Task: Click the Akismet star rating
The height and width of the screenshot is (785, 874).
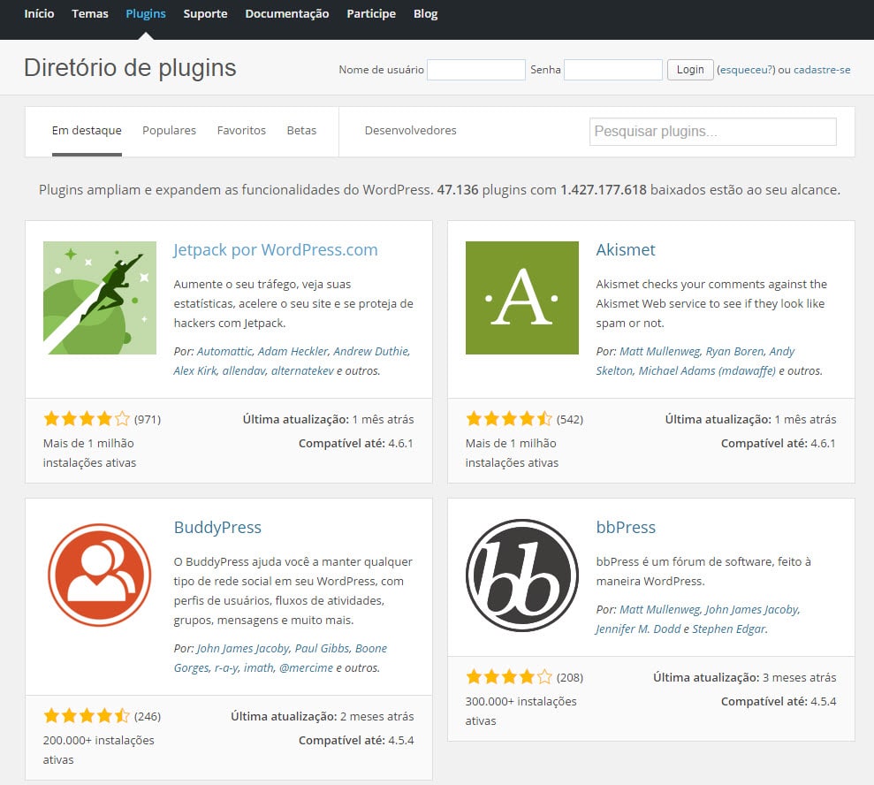Action: pyautogui.click(x=508, y=419)
